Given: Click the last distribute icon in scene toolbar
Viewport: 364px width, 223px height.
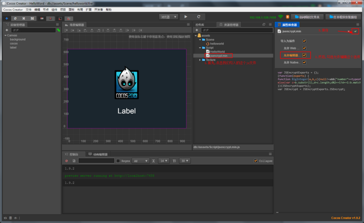Looking at the screenshot, I should (141, 30).
